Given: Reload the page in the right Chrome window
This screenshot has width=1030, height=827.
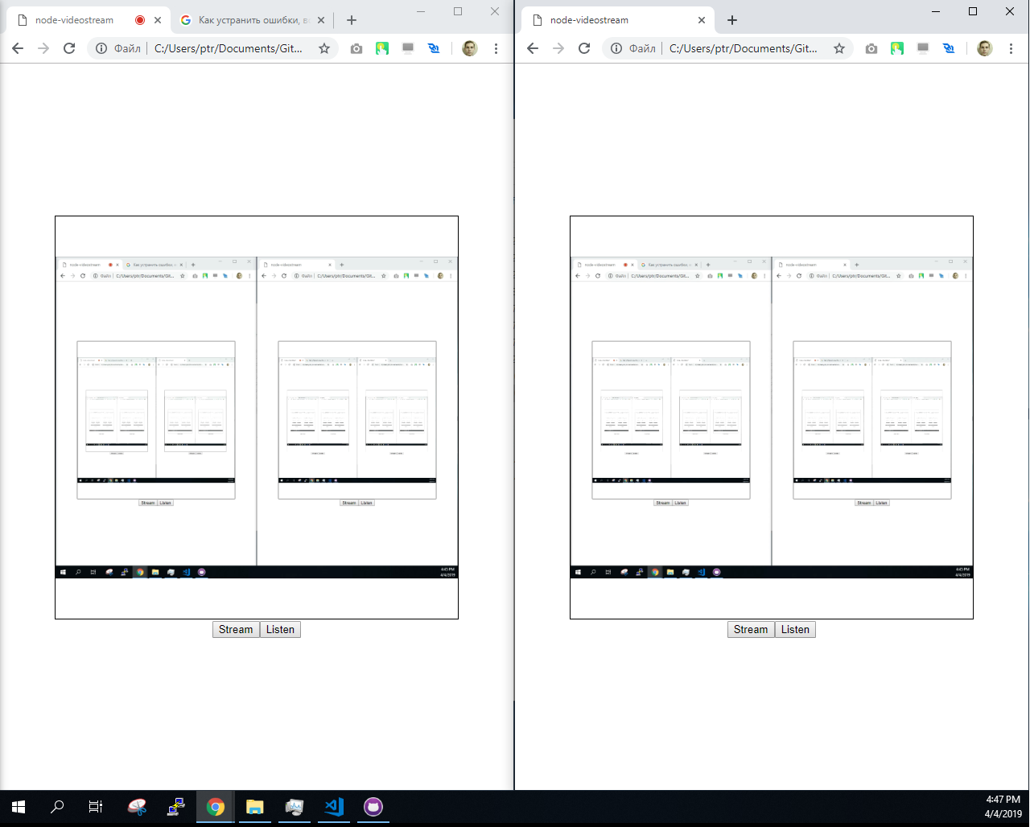Looking at the screenshot, I should pyautogui.click(x=584, y=48).
